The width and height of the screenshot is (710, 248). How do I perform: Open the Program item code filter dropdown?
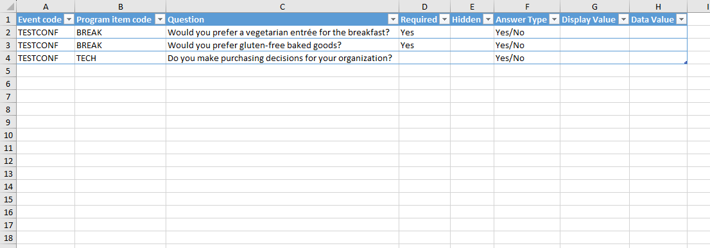[x=160, y=19]
